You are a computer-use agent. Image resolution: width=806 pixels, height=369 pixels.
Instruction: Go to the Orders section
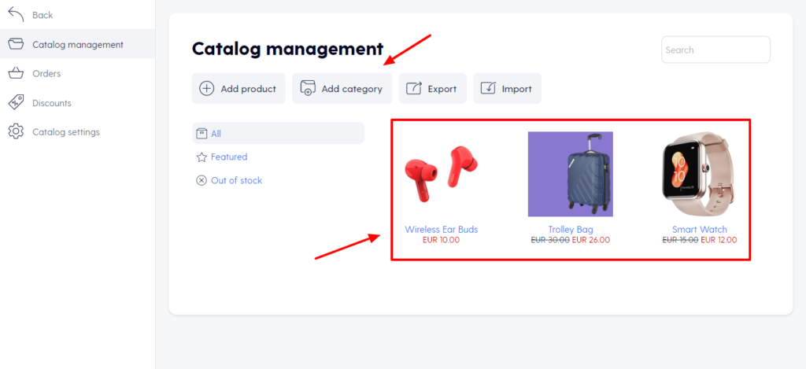point(46,73)
